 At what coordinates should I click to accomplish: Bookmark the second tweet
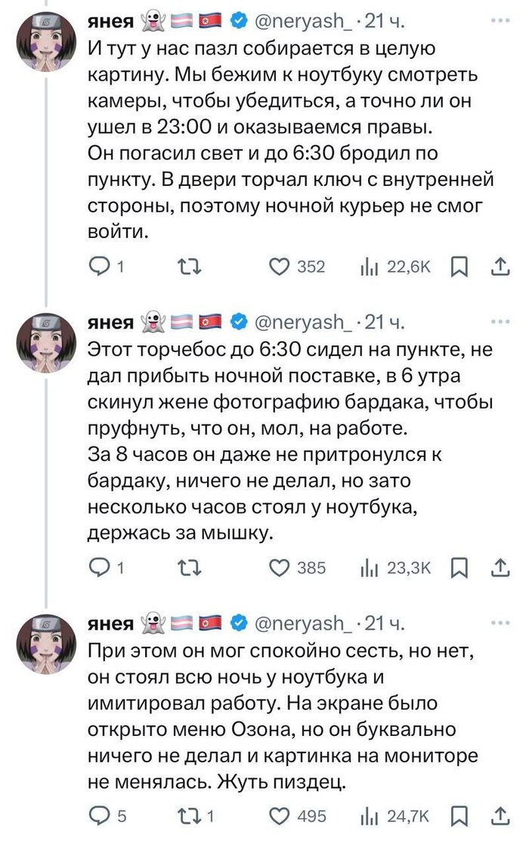click(459, 567)
